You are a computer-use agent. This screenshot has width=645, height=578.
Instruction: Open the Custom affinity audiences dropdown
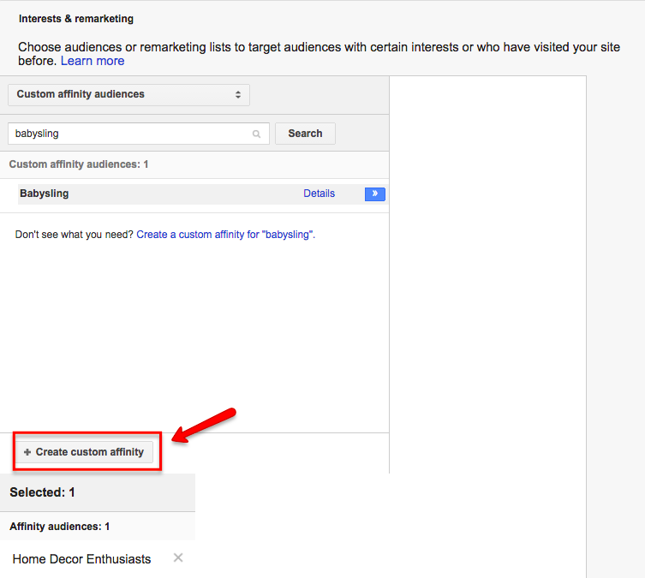tap(128, 94)
